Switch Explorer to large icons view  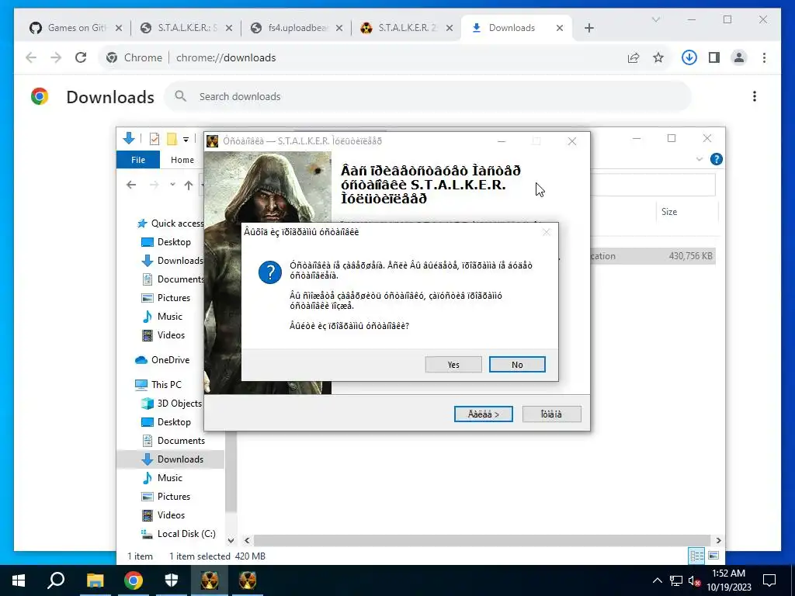(x=713, y=556)
